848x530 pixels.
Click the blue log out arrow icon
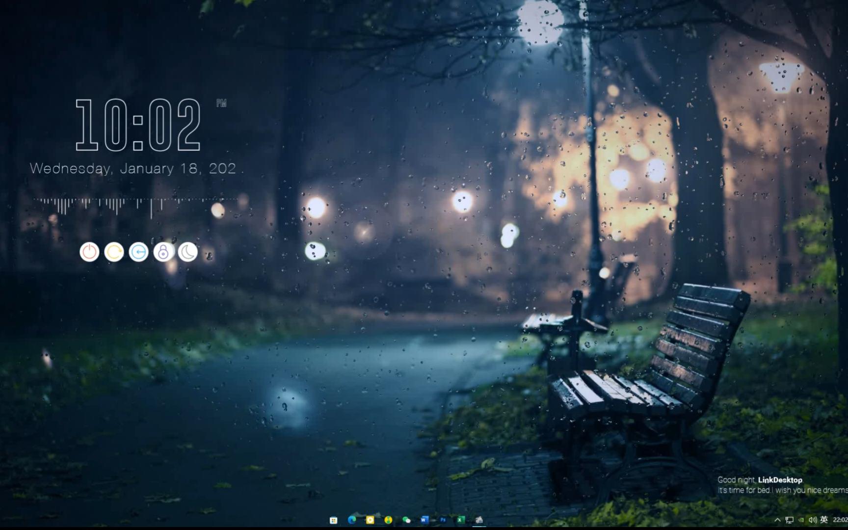(138, 252)
